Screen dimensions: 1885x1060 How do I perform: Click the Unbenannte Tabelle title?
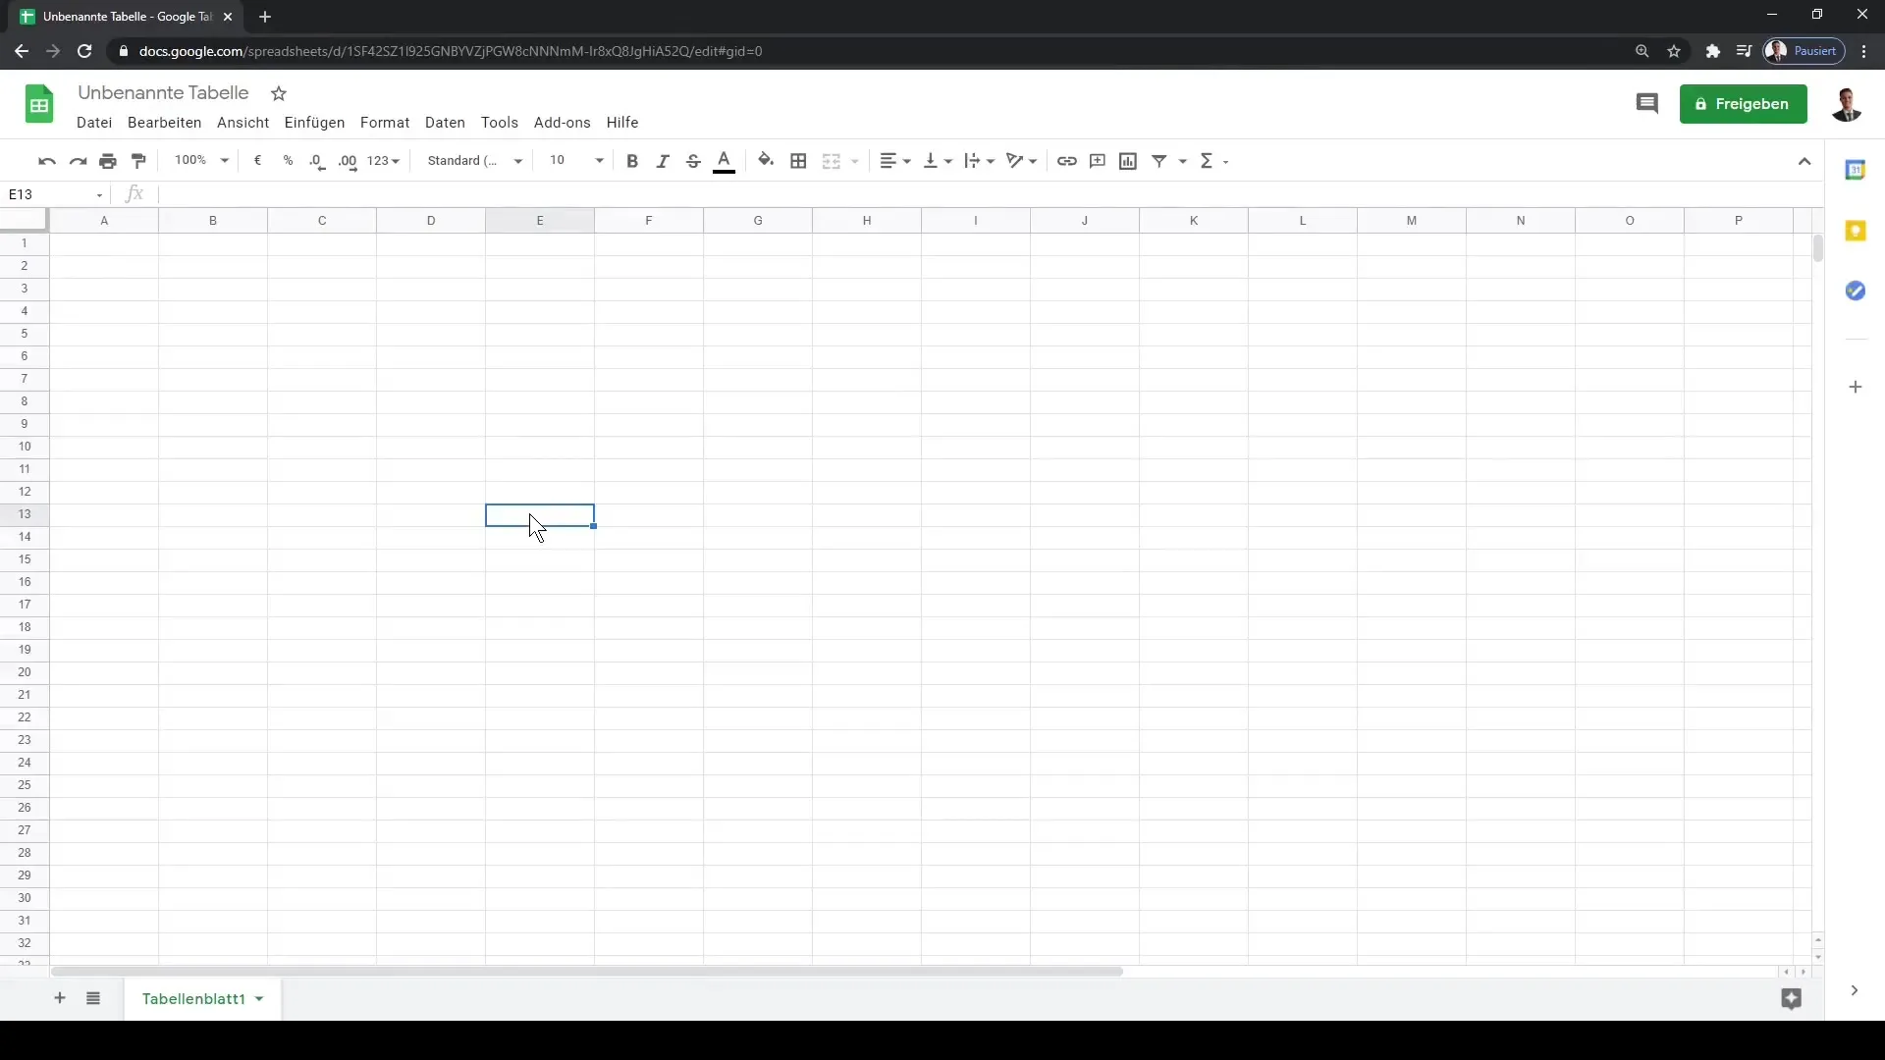[163, 92]
